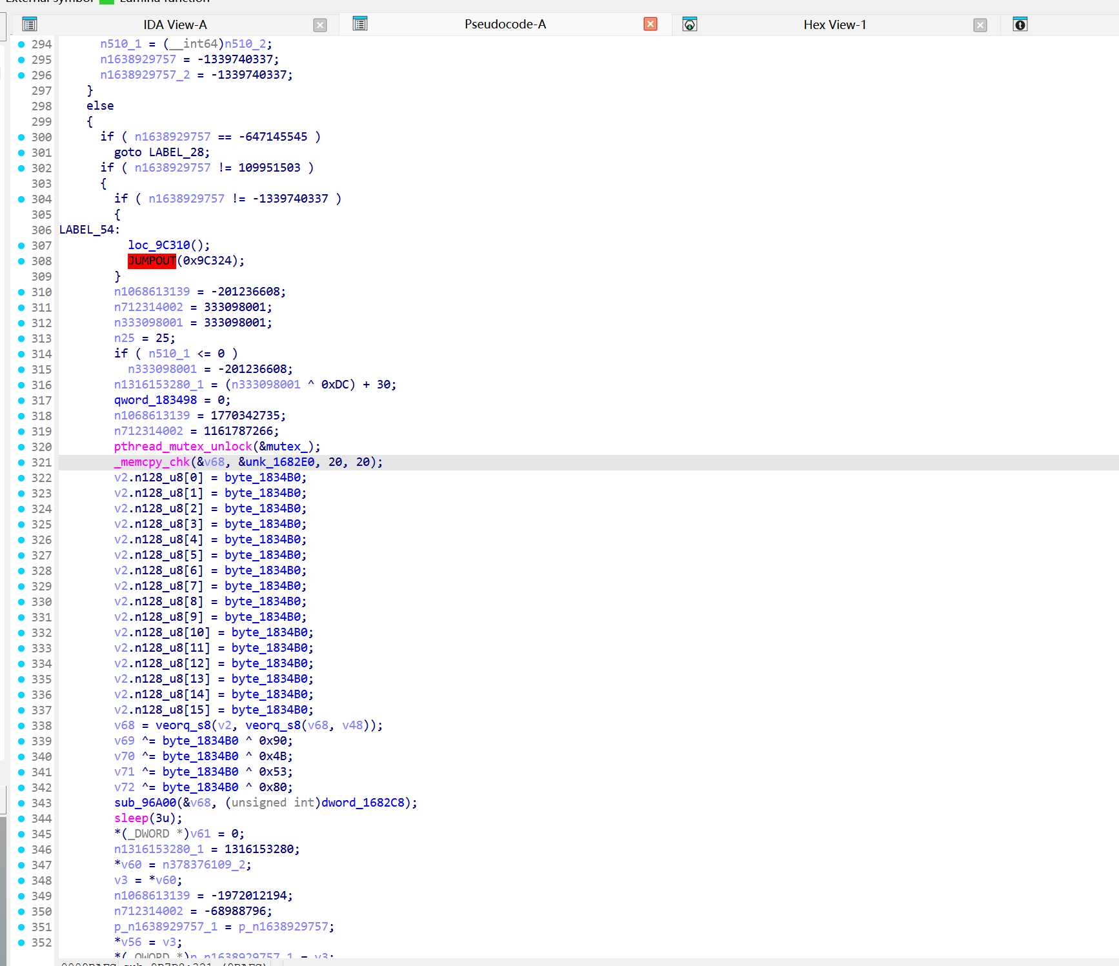Click dword_1682C8 on line 343
Screen dimensions: 1119x966
[363, 803]
